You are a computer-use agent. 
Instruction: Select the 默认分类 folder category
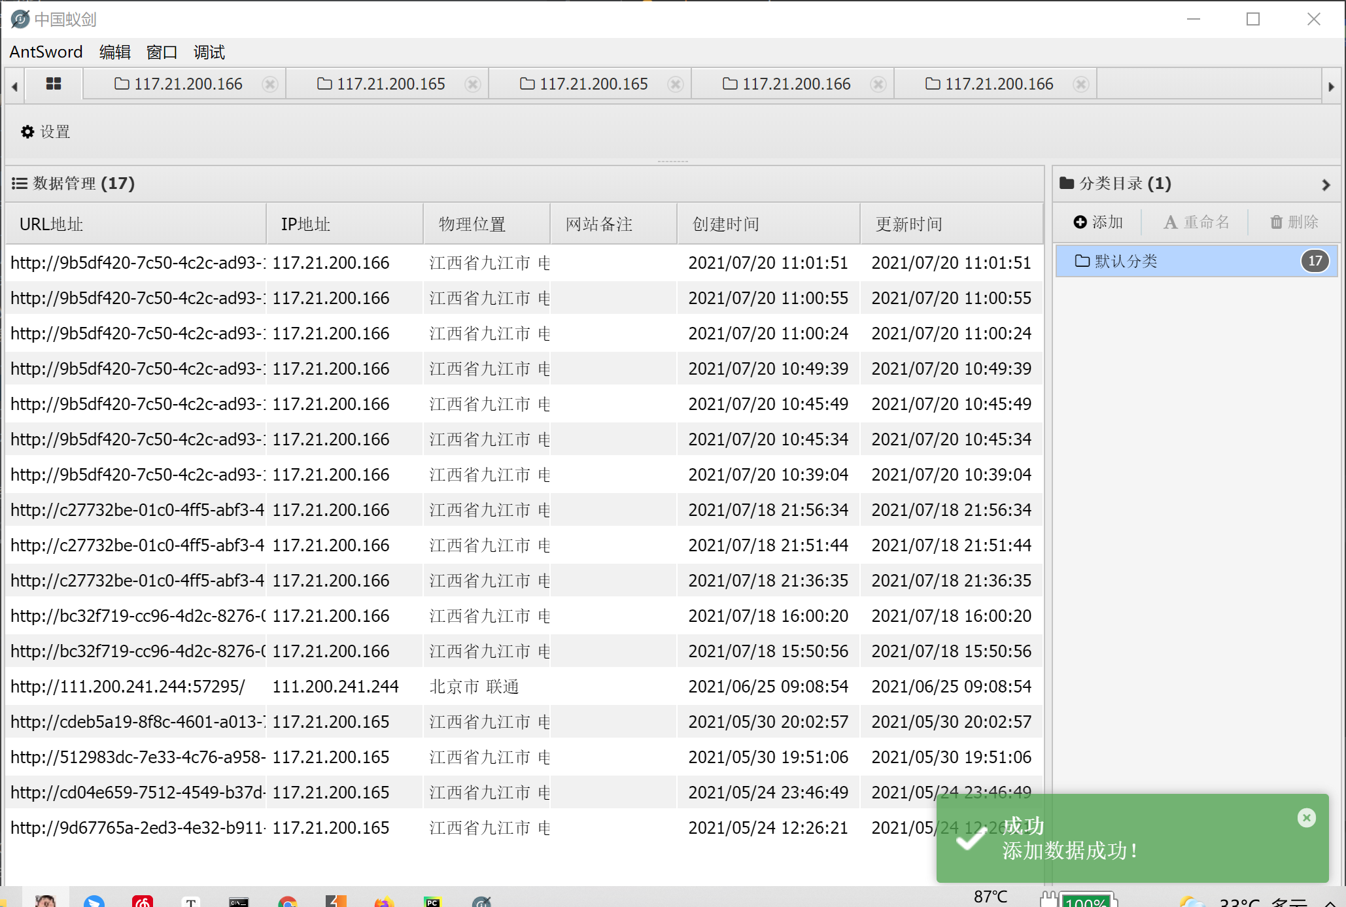(x=1196, y=261)
